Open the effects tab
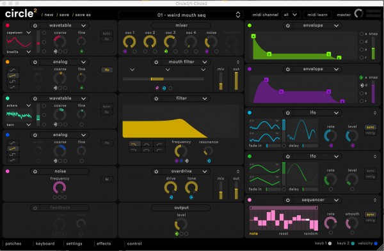The image size is (384, 251). (104, 244)
